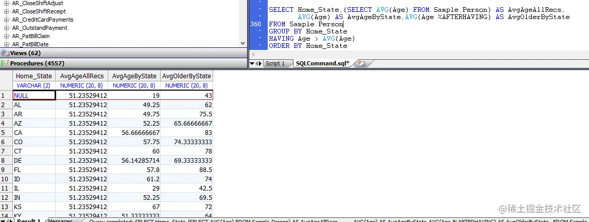589x222 pixels.
Task: Click the 43 cell in NULL row
Action: coord(187,95)
